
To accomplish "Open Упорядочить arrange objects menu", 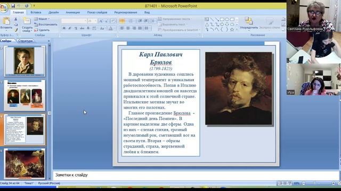I will [249, 23].
